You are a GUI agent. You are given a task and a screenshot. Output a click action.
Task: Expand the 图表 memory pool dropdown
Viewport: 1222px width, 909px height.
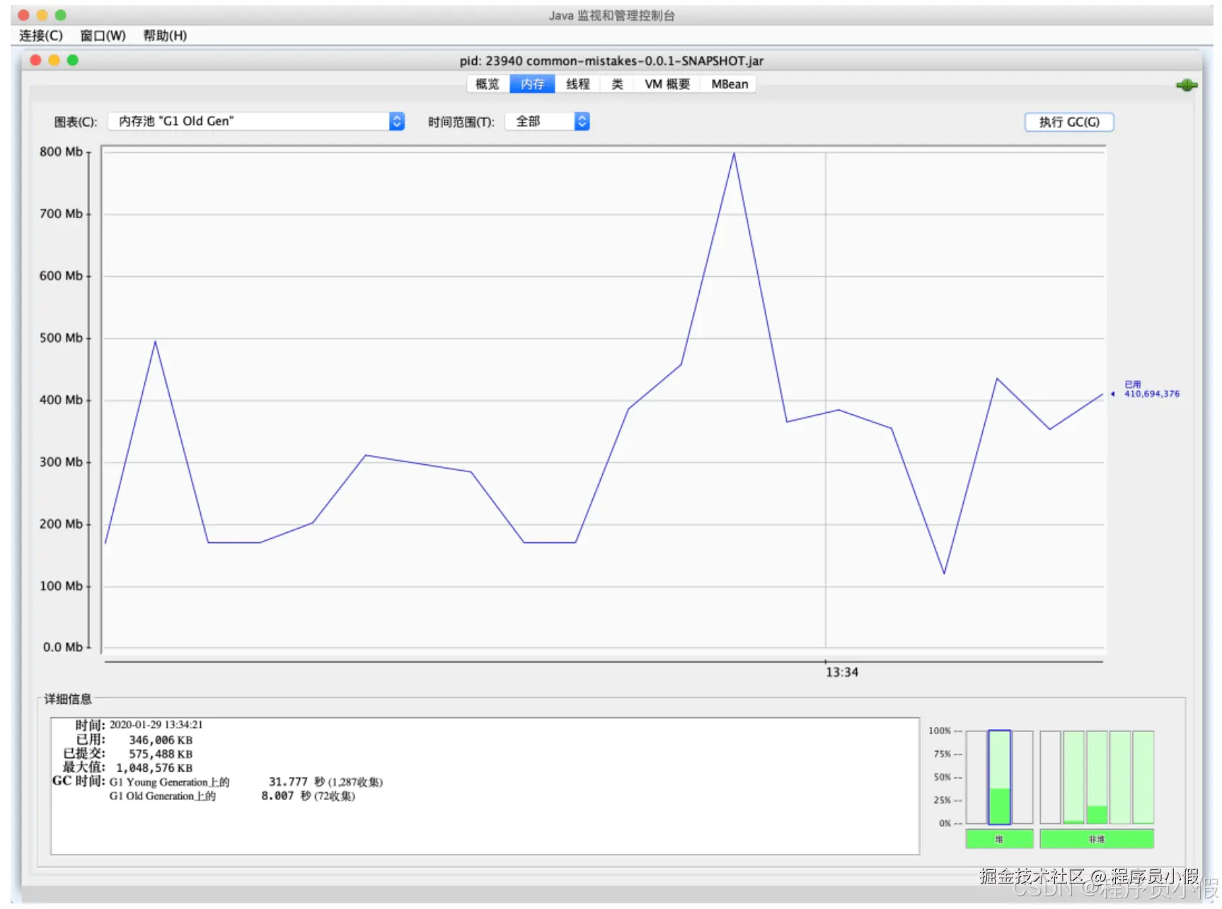256,122
